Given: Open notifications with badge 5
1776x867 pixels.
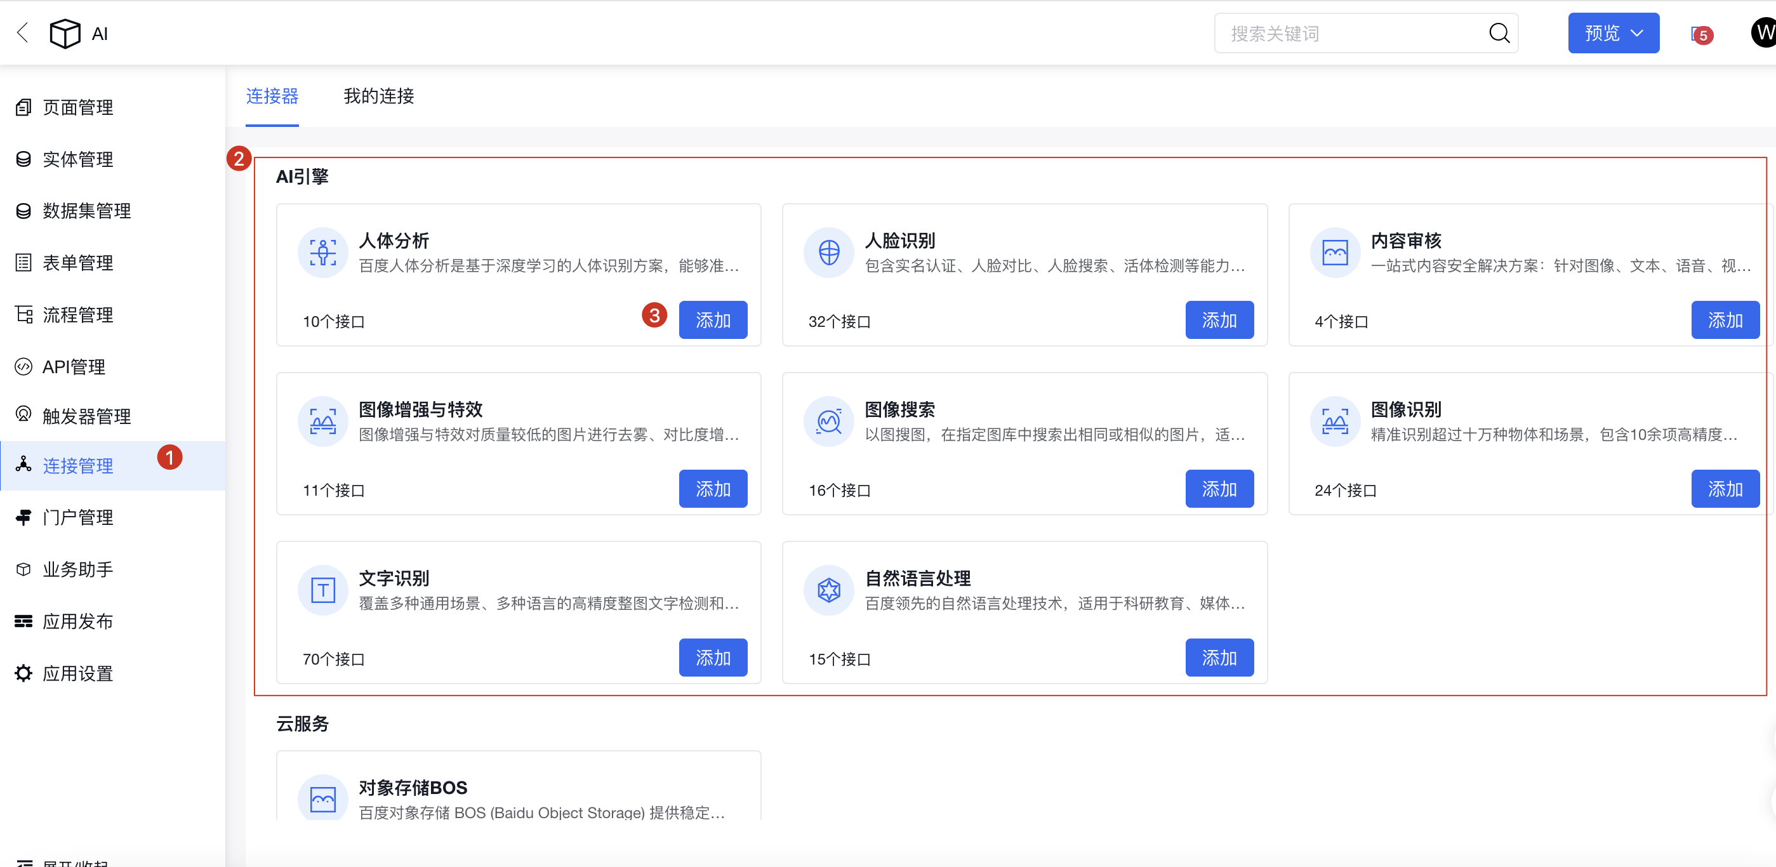Looking at the screenshot, I should click(1700, 34).
